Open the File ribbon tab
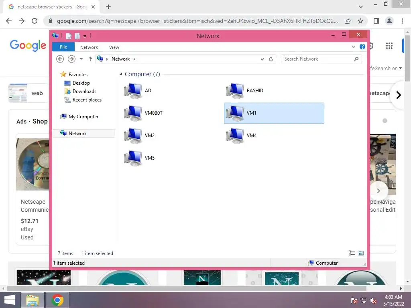The height and width of the screenshot is (308, 411). pyautogui.click(x=63, y=47)
